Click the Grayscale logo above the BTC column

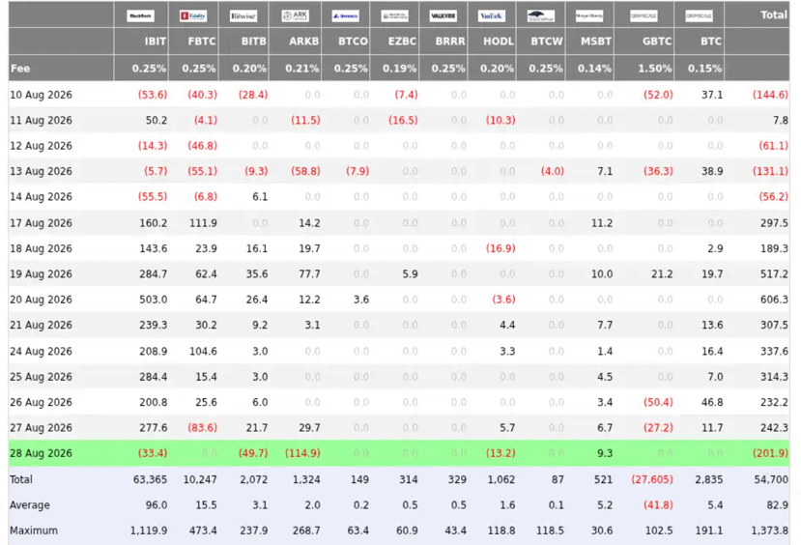pos(699,15)
